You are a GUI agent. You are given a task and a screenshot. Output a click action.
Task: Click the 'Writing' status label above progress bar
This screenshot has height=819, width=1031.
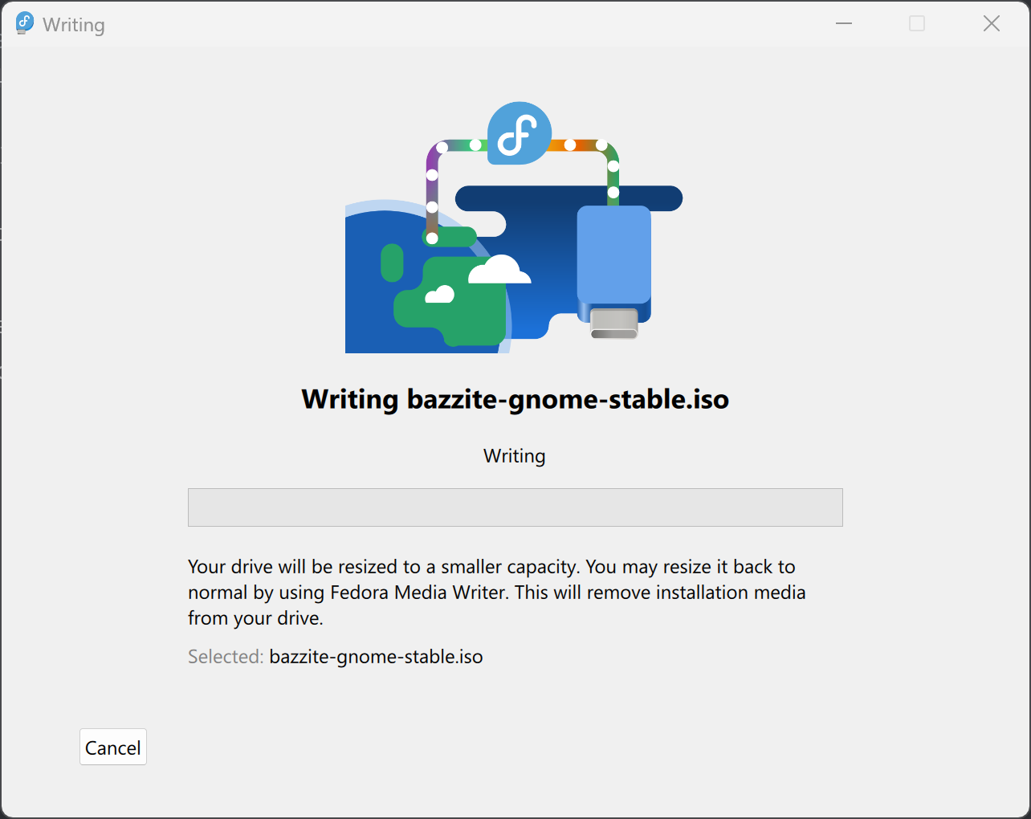515,456
